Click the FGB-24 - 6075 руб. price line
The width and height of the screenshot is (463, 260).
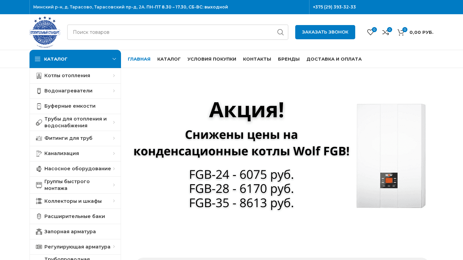tap(241, 174)
